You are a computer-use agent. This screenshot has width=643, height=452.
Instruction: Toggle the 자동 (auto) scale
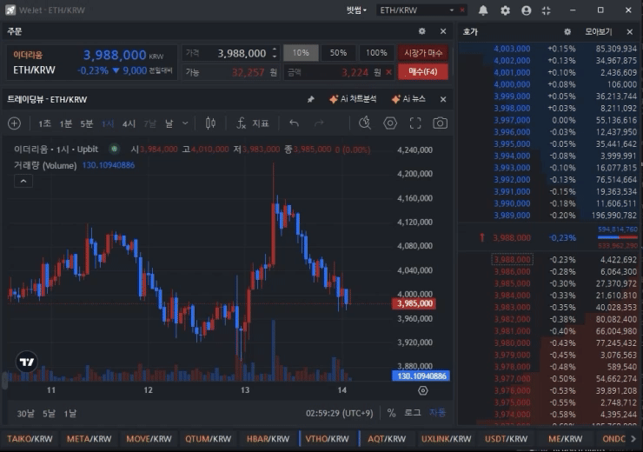437,413
